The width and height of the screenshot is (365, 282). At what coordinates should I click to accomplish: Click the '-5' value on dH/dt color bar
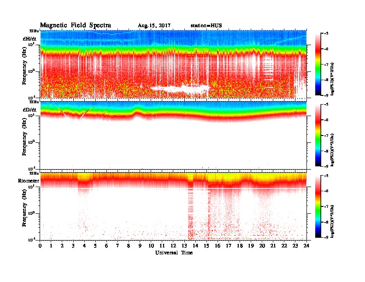click(x=326, y=34)
